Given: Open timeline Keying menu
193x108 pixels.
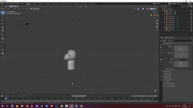Looking at the screenshot, I should click(x=14, y=96).
